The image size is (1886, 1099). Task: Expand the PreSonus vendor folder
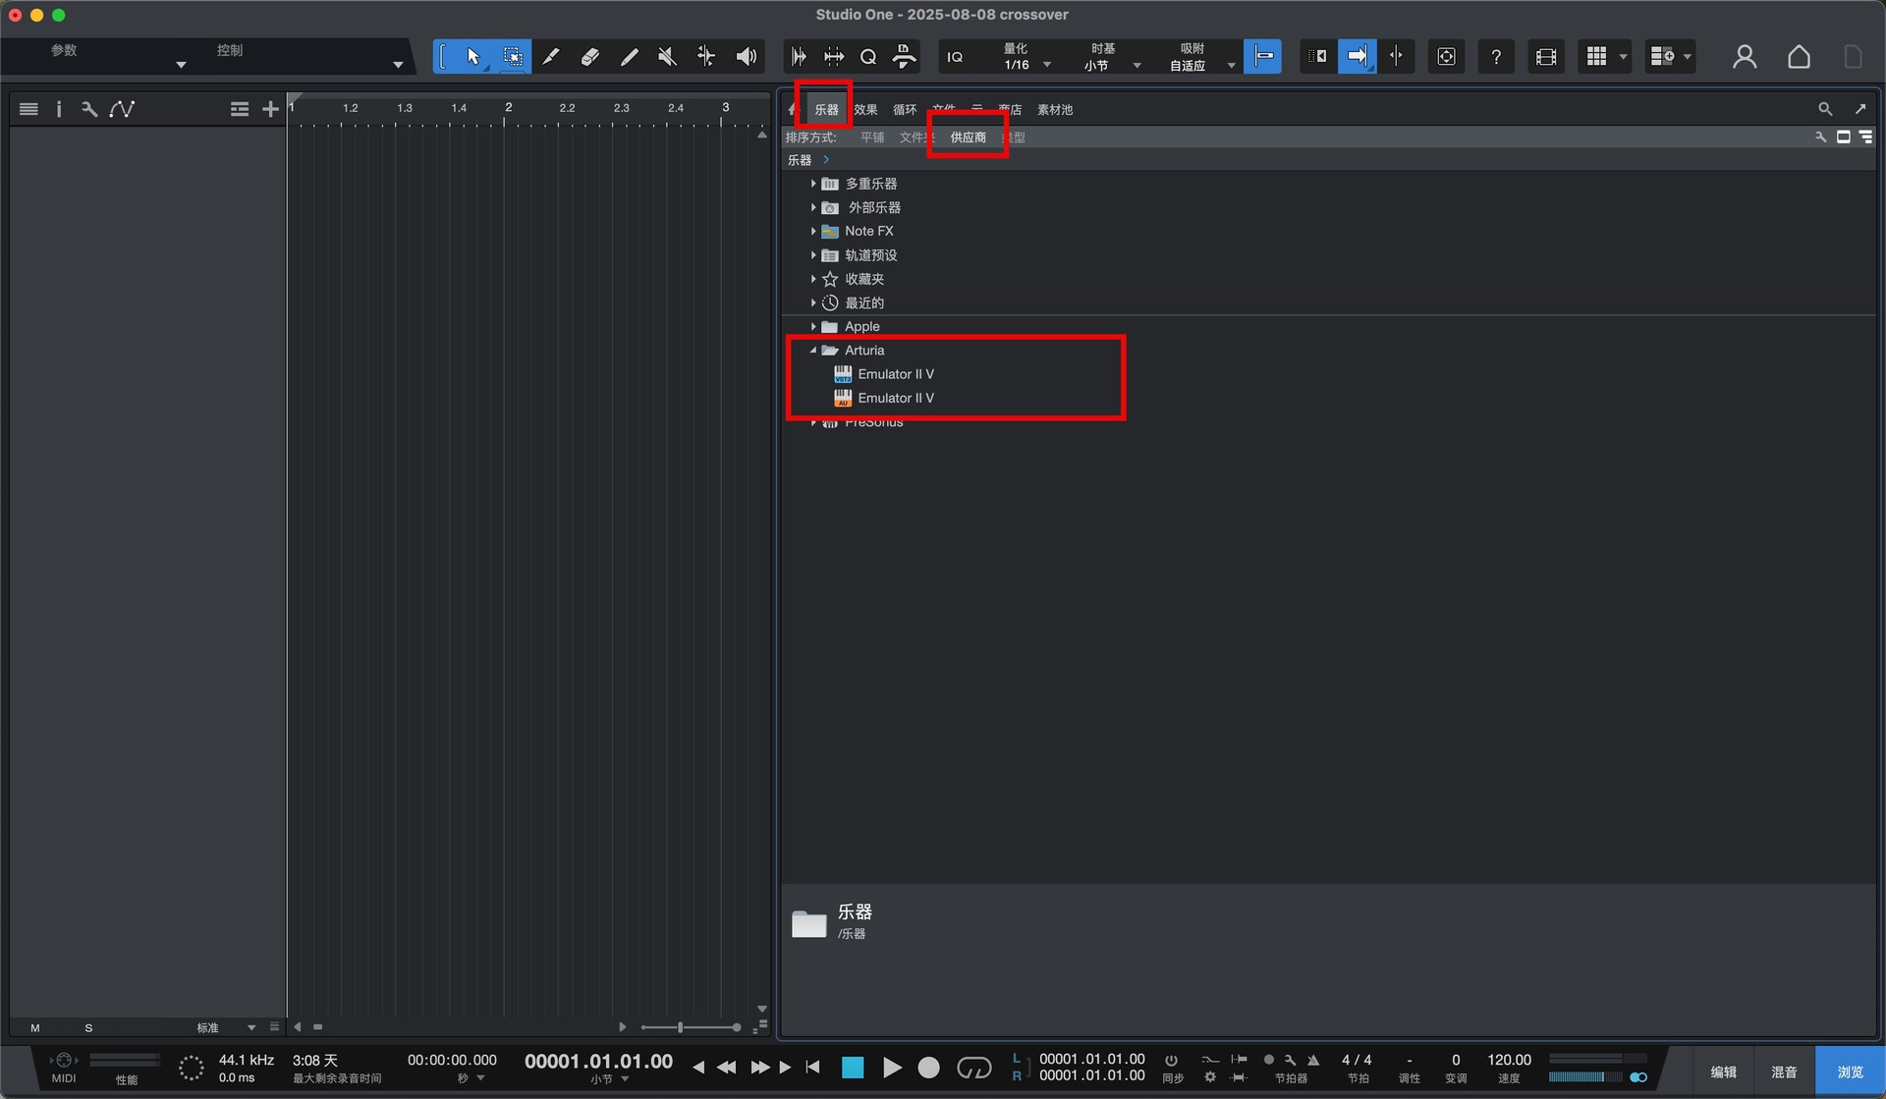click(x=812, y=422)
